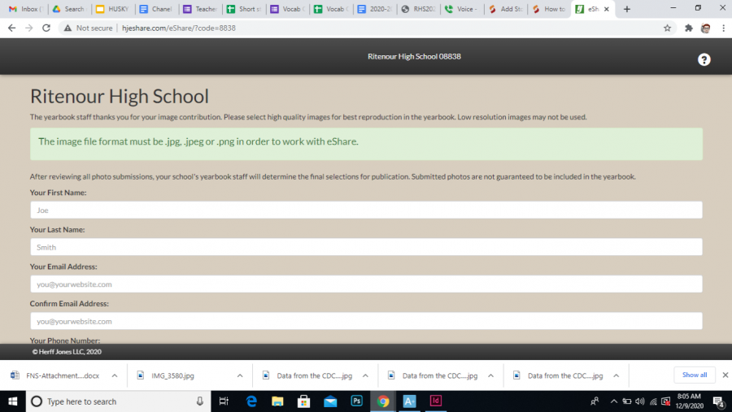Open the help question mark icon
Image resolution: width=732 pixels, height=412 pixels.
tap(704, 59)
